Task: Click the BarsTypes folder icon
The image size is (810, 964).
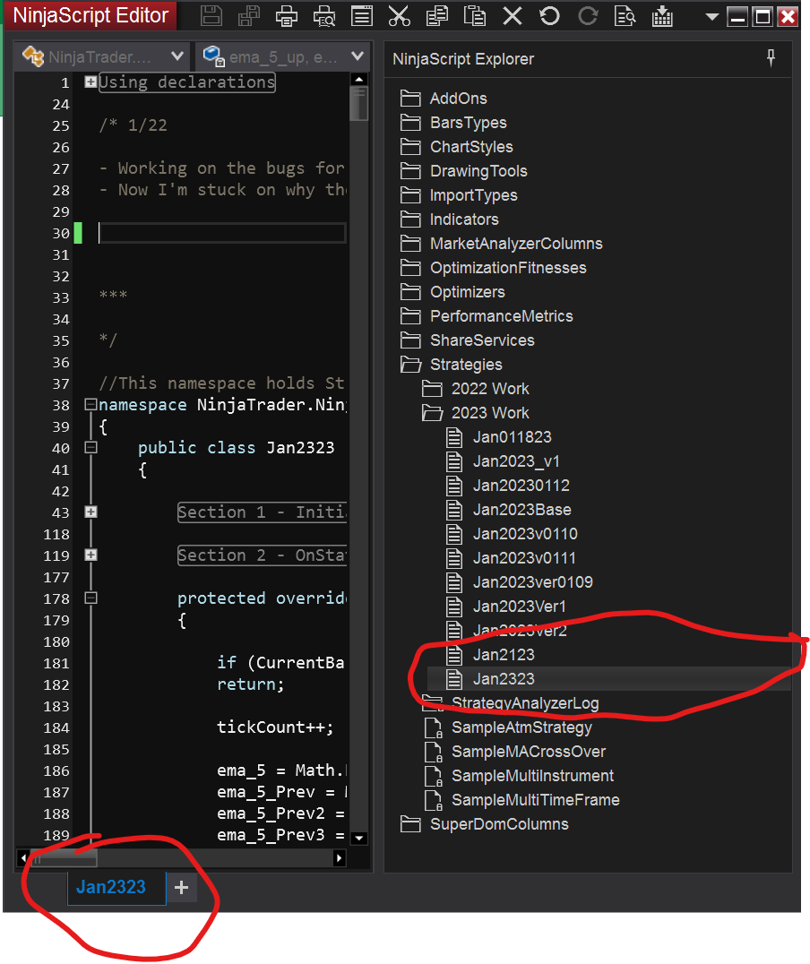Action: tap(410, 123)
